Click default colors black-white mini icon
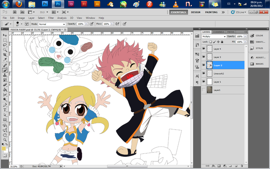The image size is (270, 169). click(3, 144)
